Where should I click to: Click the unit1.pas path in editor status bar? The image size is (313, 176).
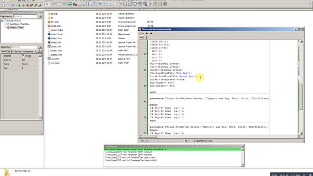203,141
